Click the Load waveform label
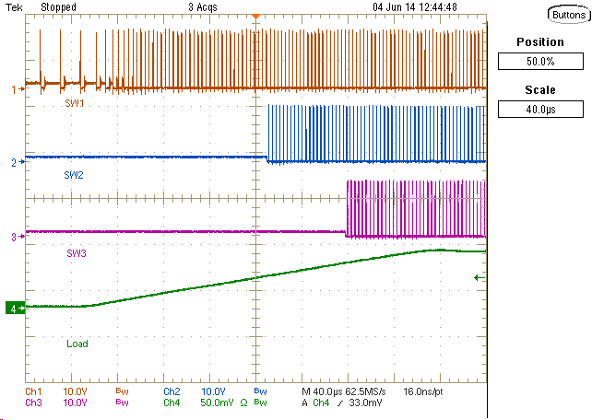This screenshot has width=592, height=420. pyautogui.click(x=77, y=344)
